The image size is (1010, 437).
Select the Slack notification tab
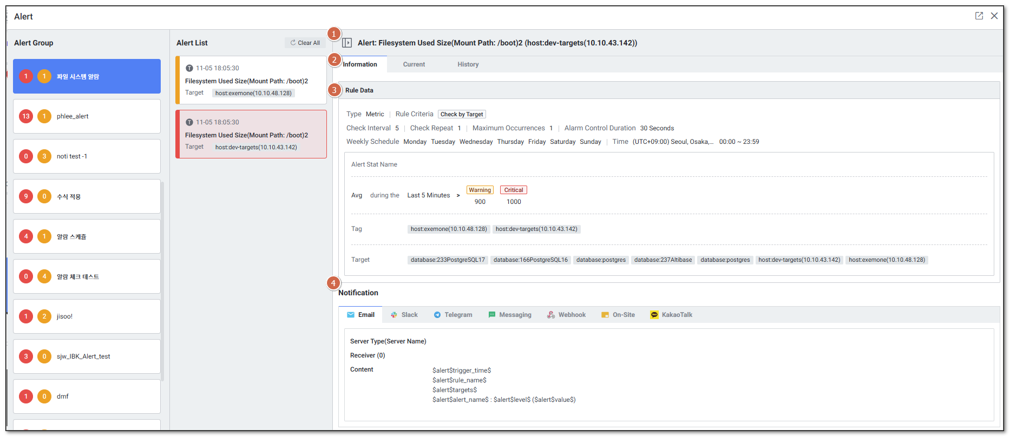click(x=404, y=315)
